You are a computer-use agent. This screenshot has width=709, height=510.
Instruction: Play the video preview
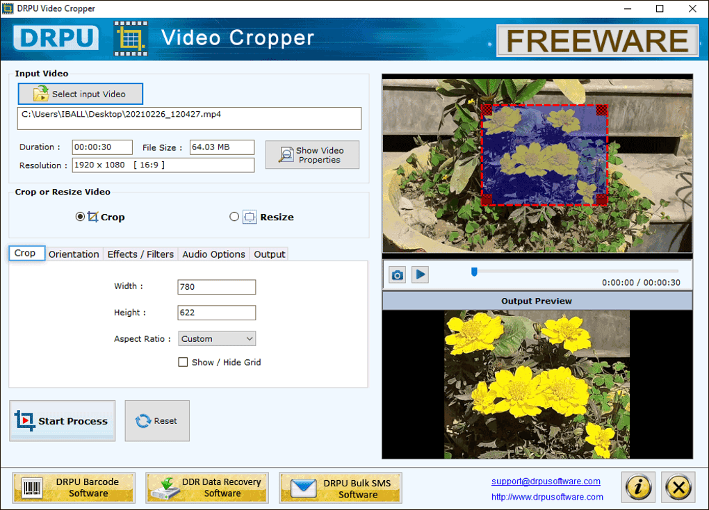[x=420, y=274]
